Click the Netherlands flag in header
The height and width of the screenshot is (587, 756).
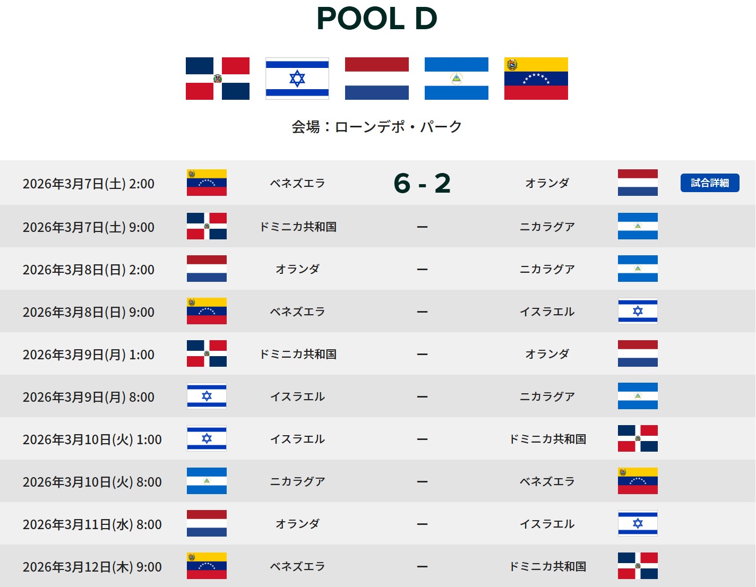click(x=377, y=79)
